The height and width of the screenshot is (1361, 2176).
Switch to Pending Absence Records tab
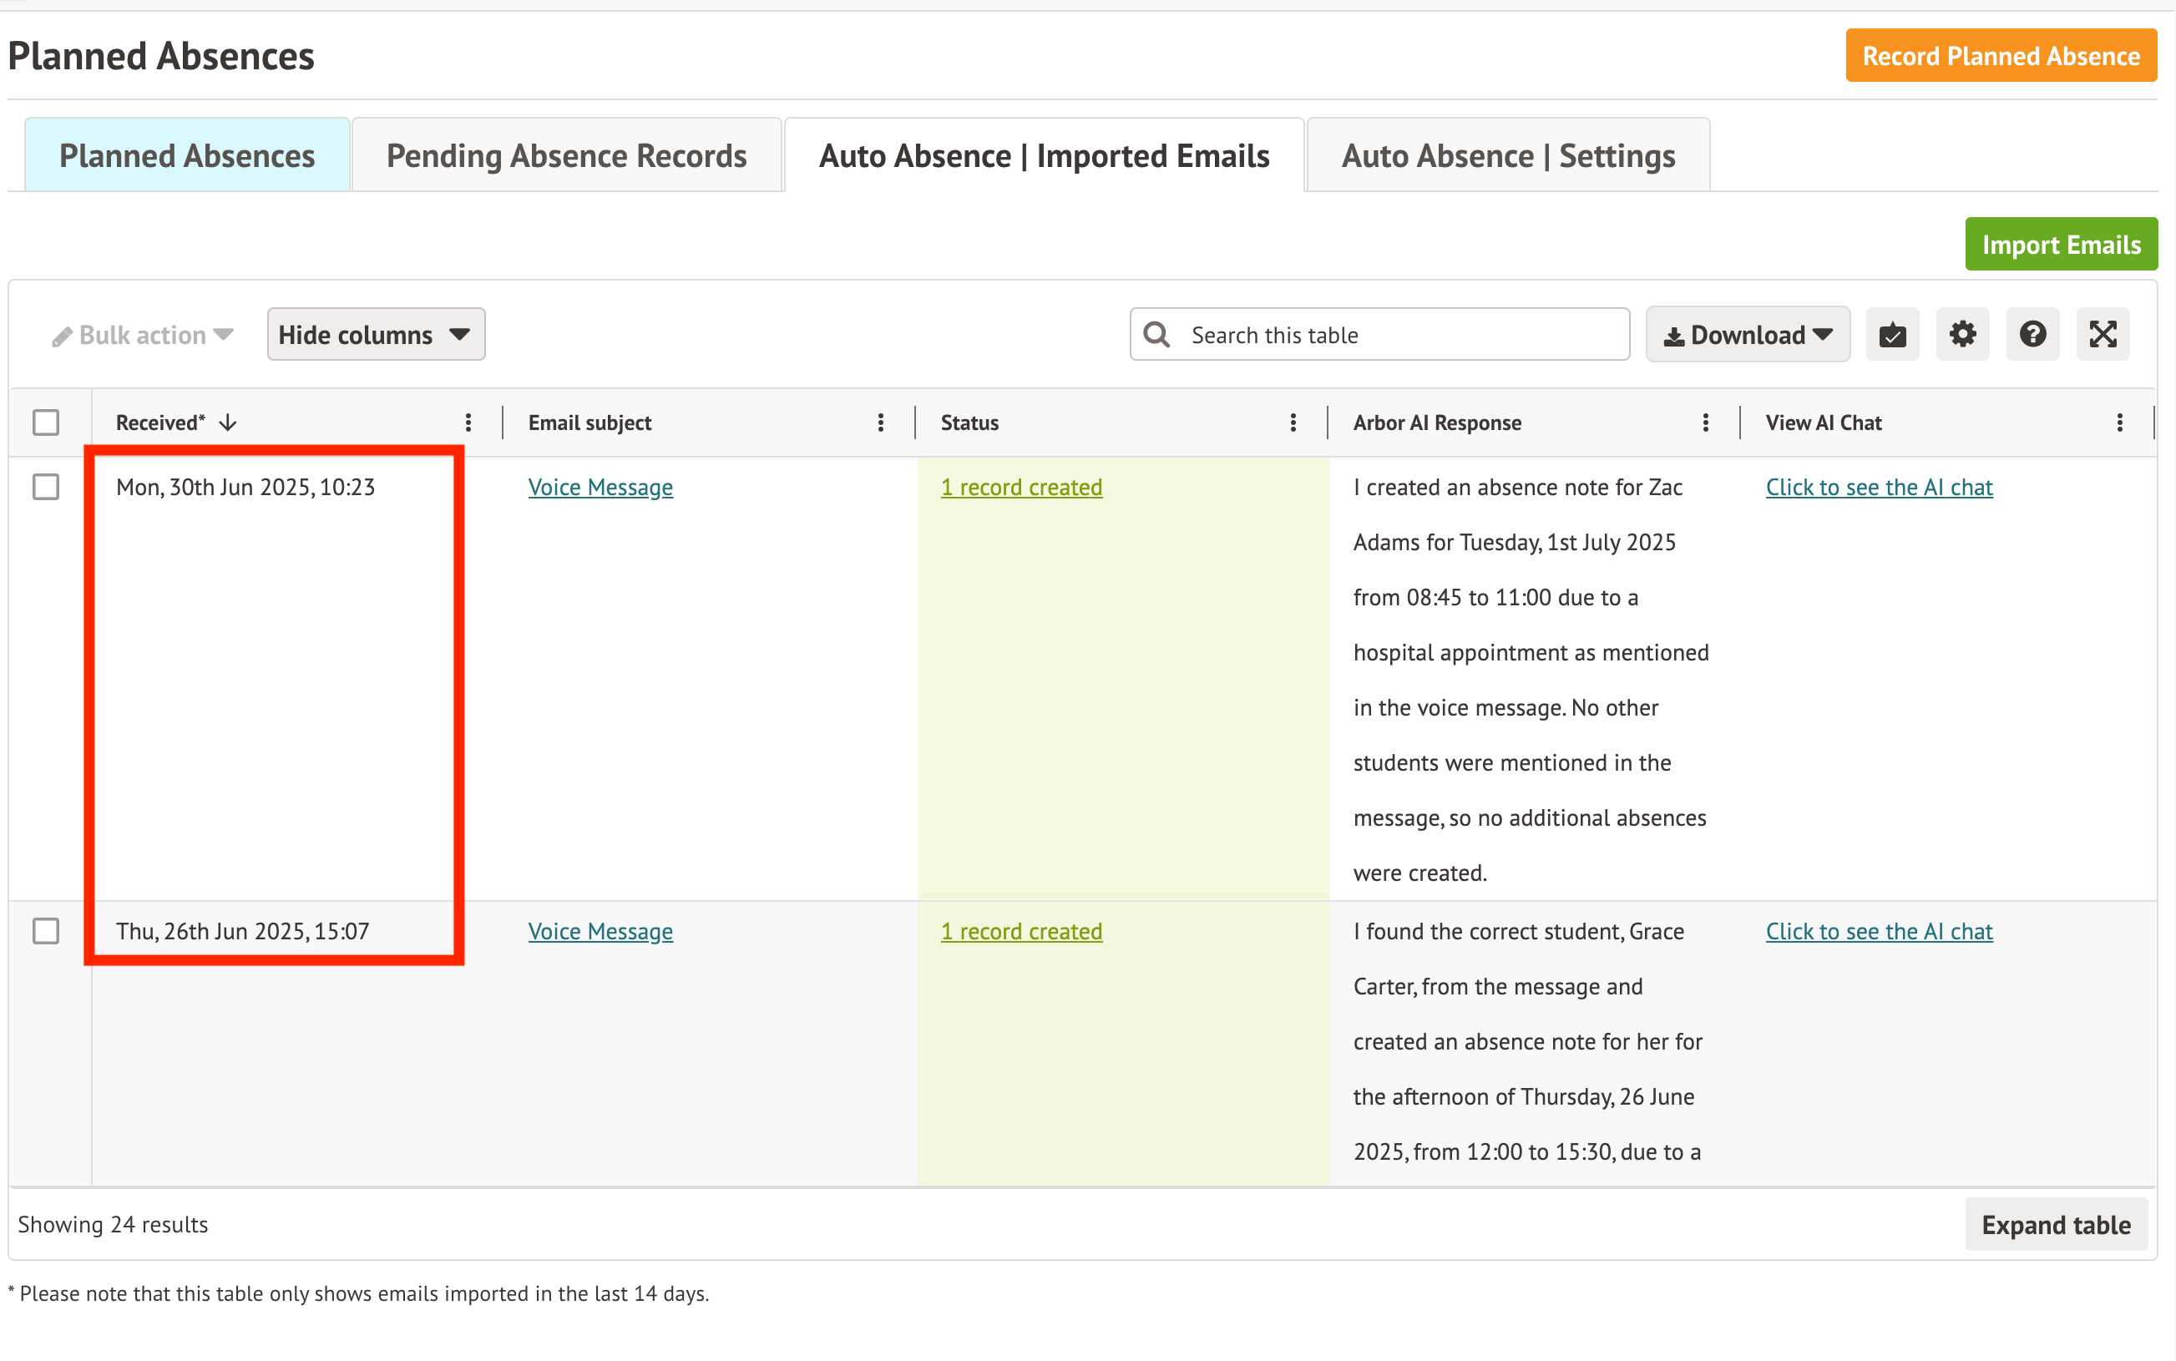(x=566, y=156)
